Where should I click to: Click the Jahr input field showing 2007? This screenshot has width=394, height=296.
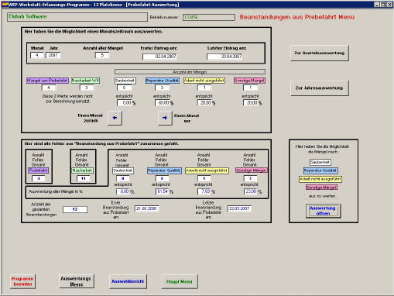click(x=53, y=55)
